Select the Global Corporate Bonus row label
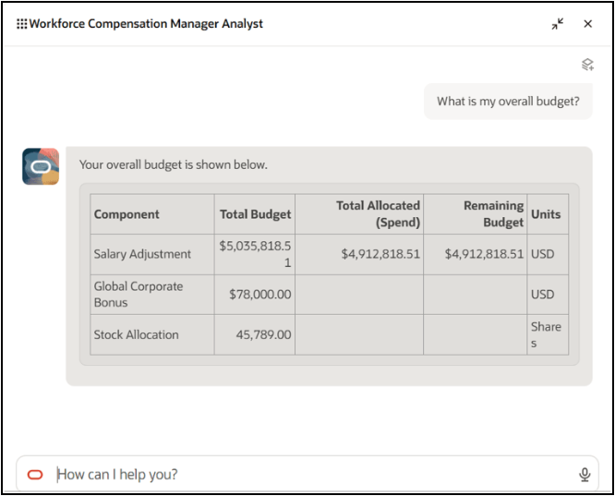Screen dimensions: 615x496 pos(139,295)
